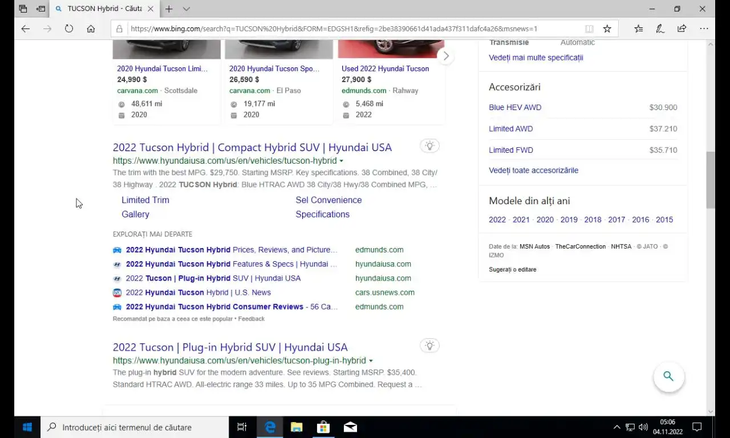Open the notification center
Screen dimensions: 730x438
pyautogui.click(x=697, y=427)
